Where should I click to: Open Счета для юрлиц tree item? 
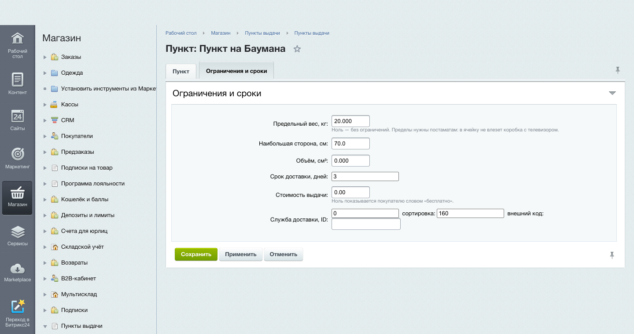[85, 231]
